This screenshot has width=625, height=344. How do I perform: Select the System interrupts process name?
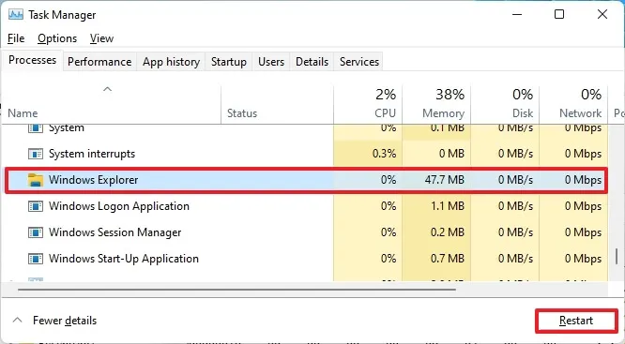(x=92, y=154)
